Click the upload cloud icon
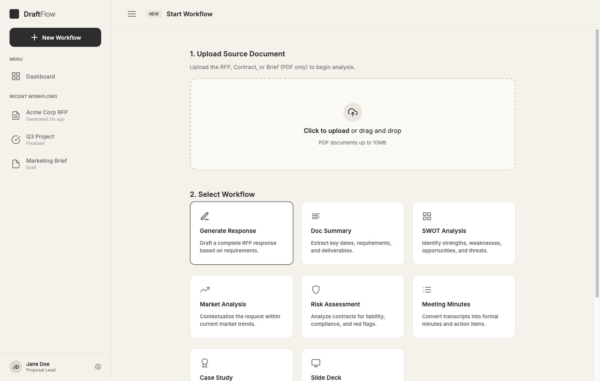The width and height of the screenshot is (600, 381). pyautogui.click(x=352, y=112)
